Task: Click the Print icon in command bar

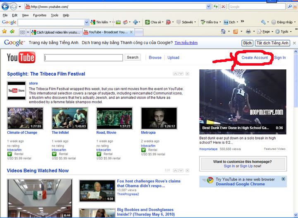Action: coord(248,31)
